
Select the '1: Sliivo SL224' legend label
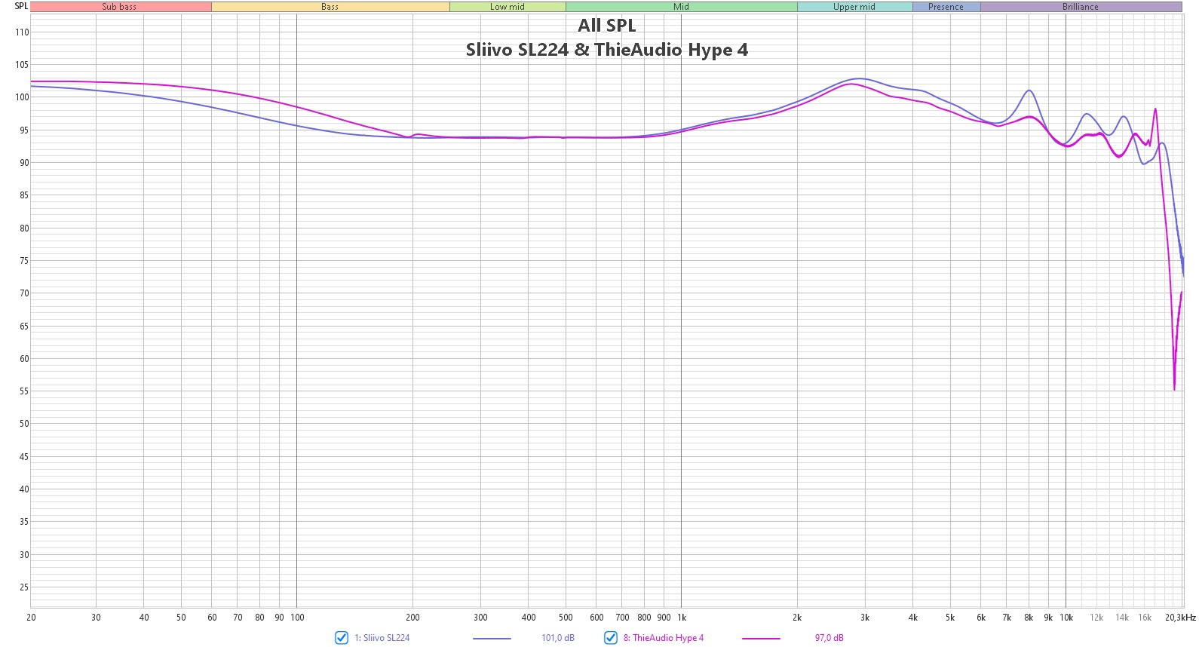[382, 638]
